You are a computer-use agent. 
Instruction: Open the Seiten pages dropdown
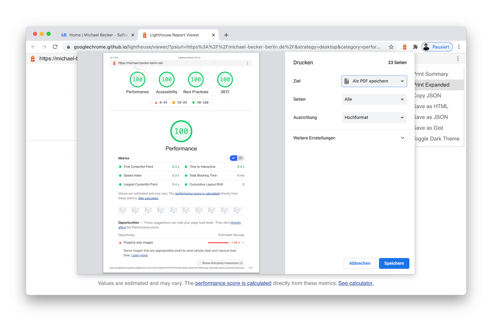374,99
